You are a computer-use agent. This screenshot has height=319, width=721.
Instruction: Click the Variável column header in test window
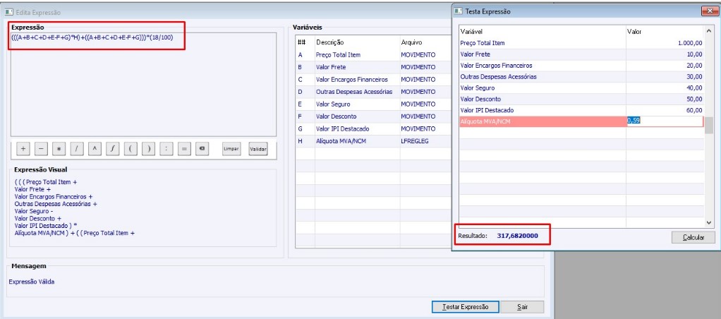coord(471,31)
